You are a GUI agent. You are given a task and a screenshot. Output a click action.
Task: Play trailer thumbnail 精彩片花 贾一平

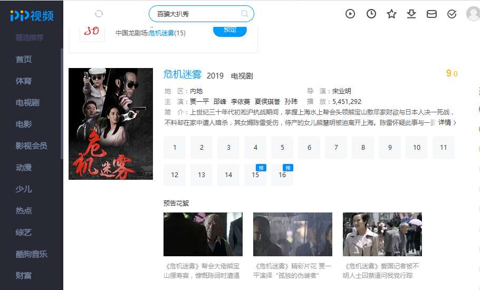coord(293,234)
